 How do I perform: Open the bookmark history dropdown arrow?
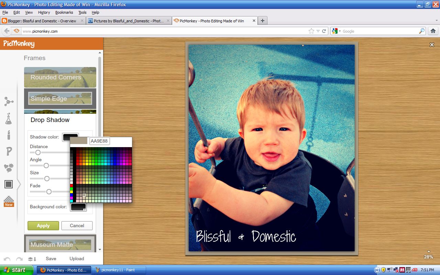coord(318,31)
